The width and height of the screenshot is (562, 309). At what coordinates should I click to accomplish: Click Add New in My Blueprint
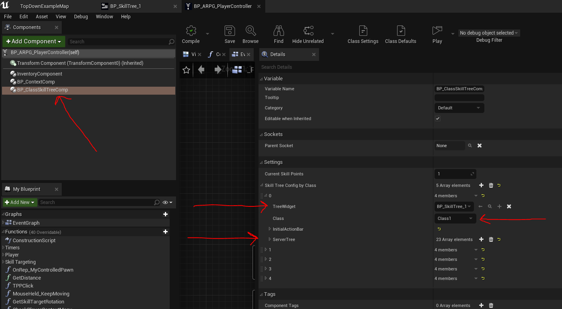(x=20, y=202)
